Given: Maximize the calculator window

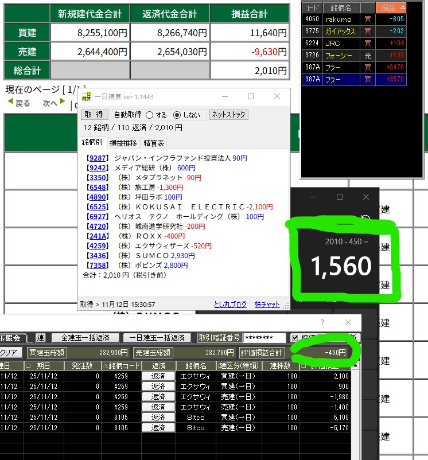Looking at the screenshot, I should (339, 197).
